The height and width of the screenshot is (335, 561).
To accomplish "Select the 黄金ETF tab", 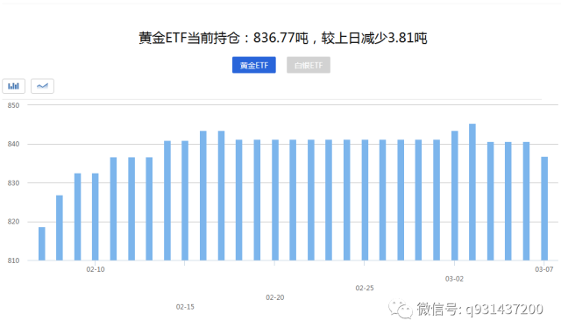I will coord(253,65).
